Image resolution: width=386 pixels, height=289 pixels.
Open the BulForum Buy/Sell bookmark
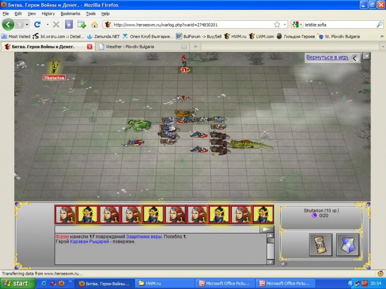[x=199, y=36]
